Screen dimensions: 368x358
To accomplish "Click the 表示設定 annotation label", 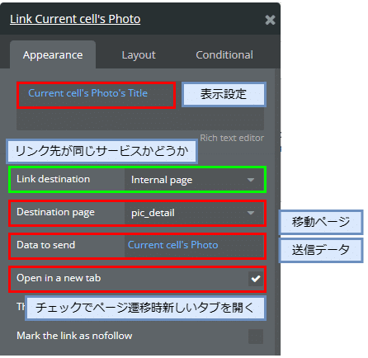I will coord(224,94).
